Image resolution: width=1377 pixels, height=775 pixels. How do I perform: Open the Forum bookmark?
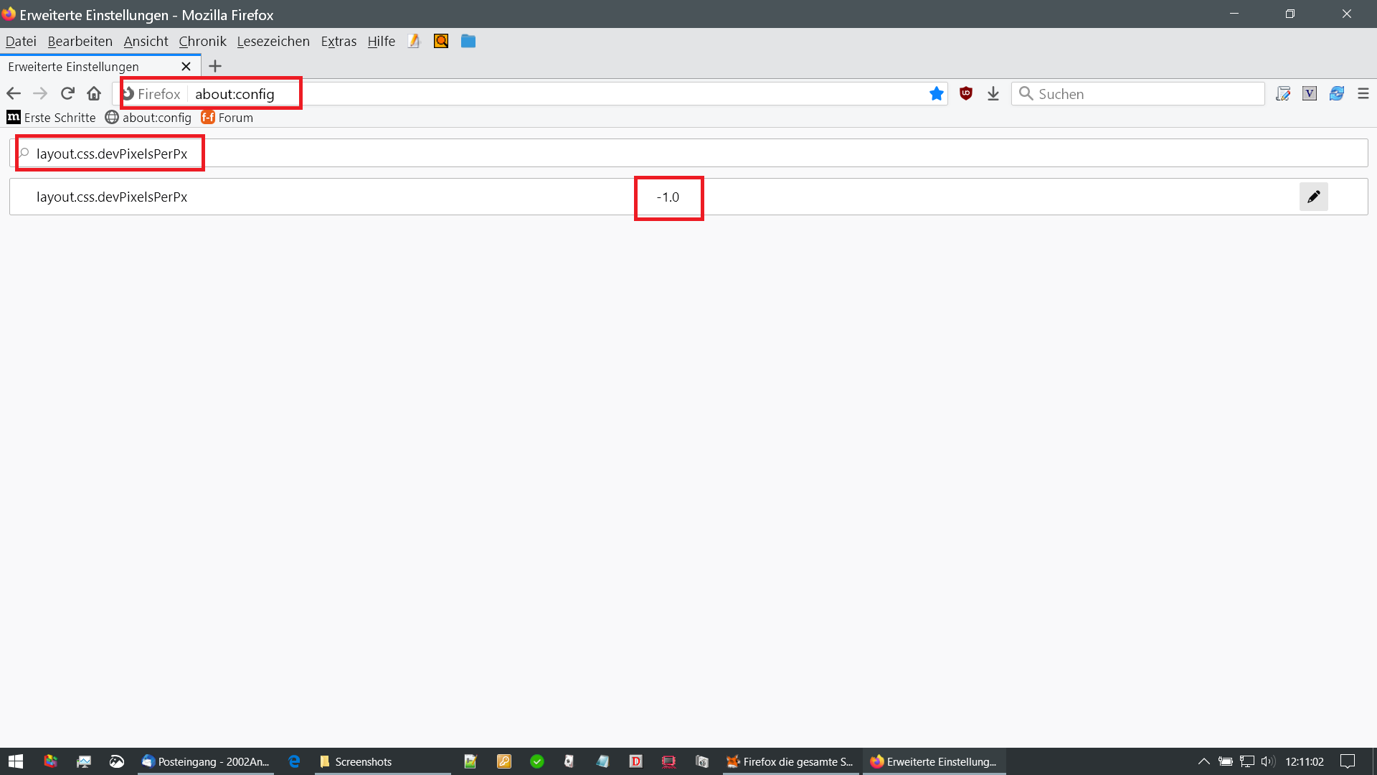pos(227,117)
